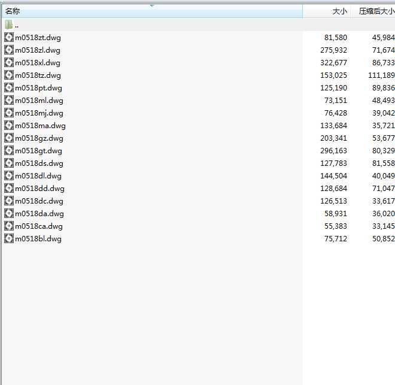Click the m0518xl.dwg file icon
Viewport: 395px width, 385px height.
pyautogui.click(x=9, y=62)
